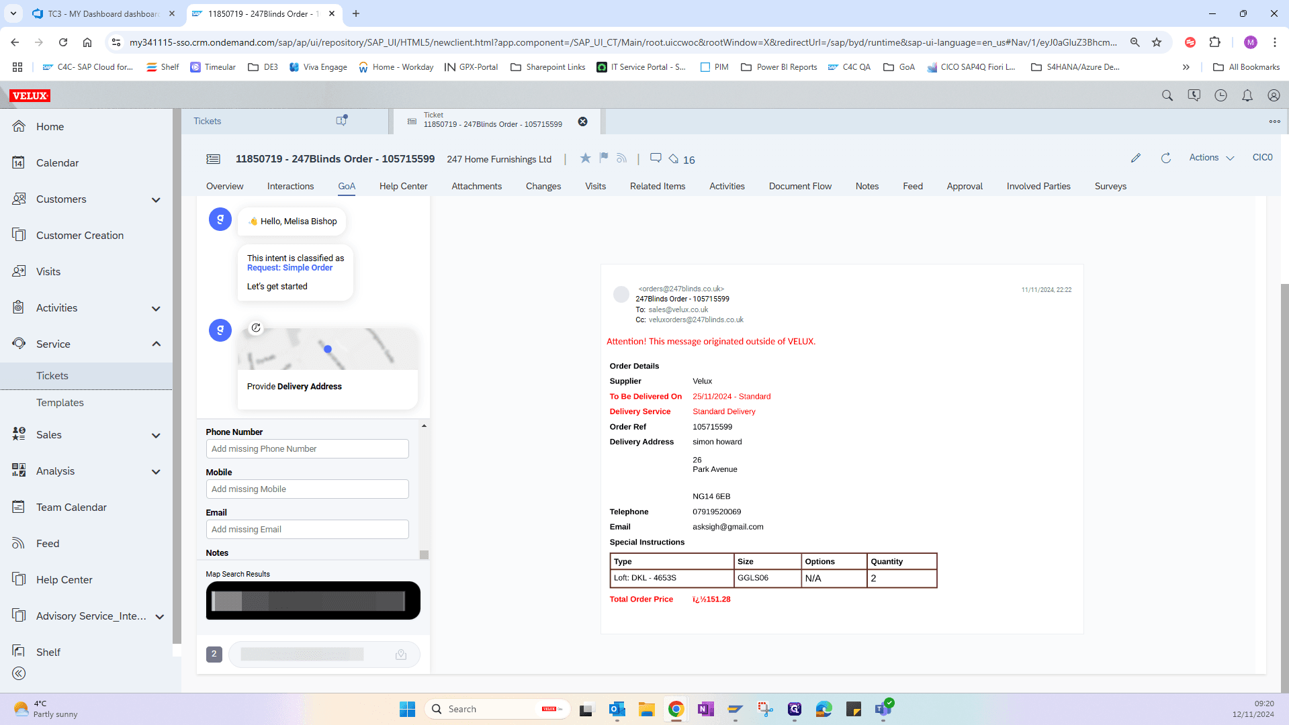Expand the Customers sidebar section
The width and height of the screenshot is (1289, 725).
click(x=156, y=200)
